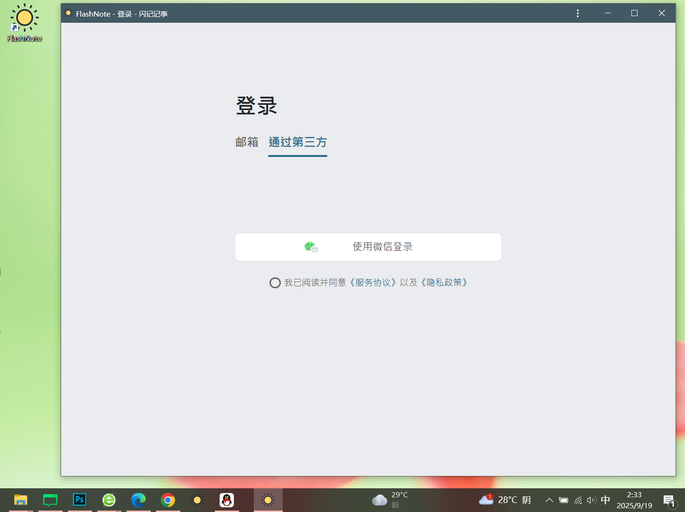The height and width of the screenshot is (512, 685).
Task: Launch Photoshop from the taskbar
Action: pos(80,500)
